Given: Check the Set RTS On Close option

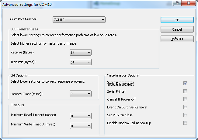Looking at the screenshot, I should (x=185, y=115).
